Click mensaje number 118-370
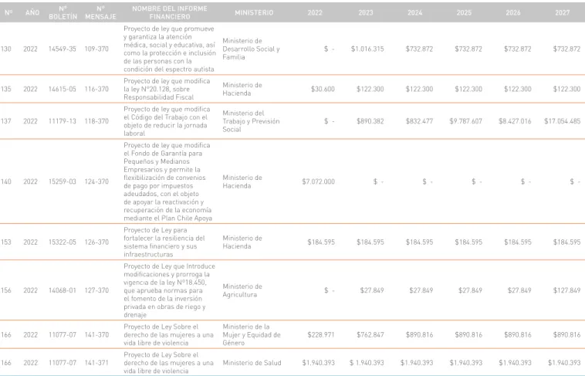Image resolution: width=585 pixels, height=376 pixels. (x=96, y=121)
